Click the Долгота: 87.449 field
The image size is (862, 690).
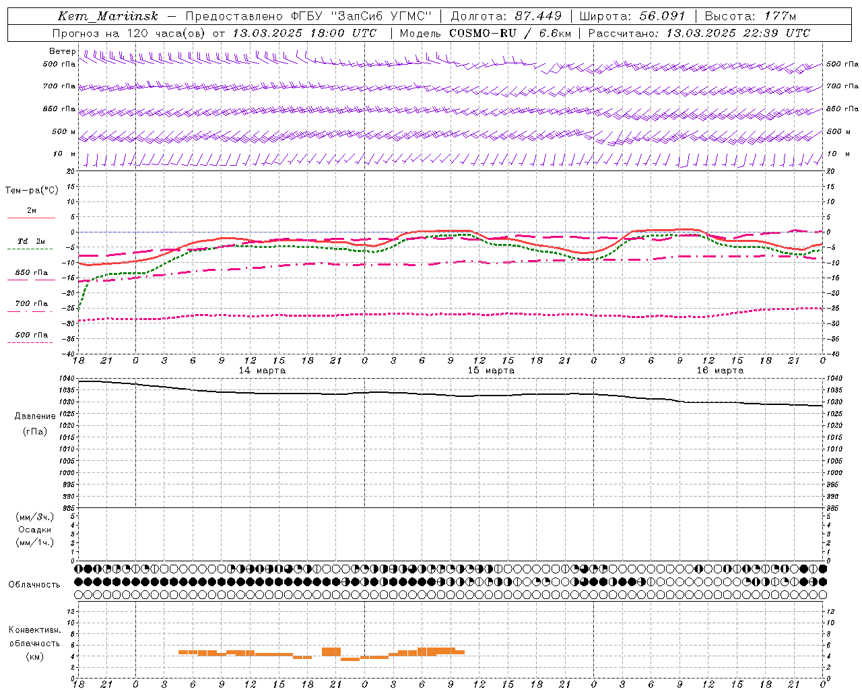[506, 16]
